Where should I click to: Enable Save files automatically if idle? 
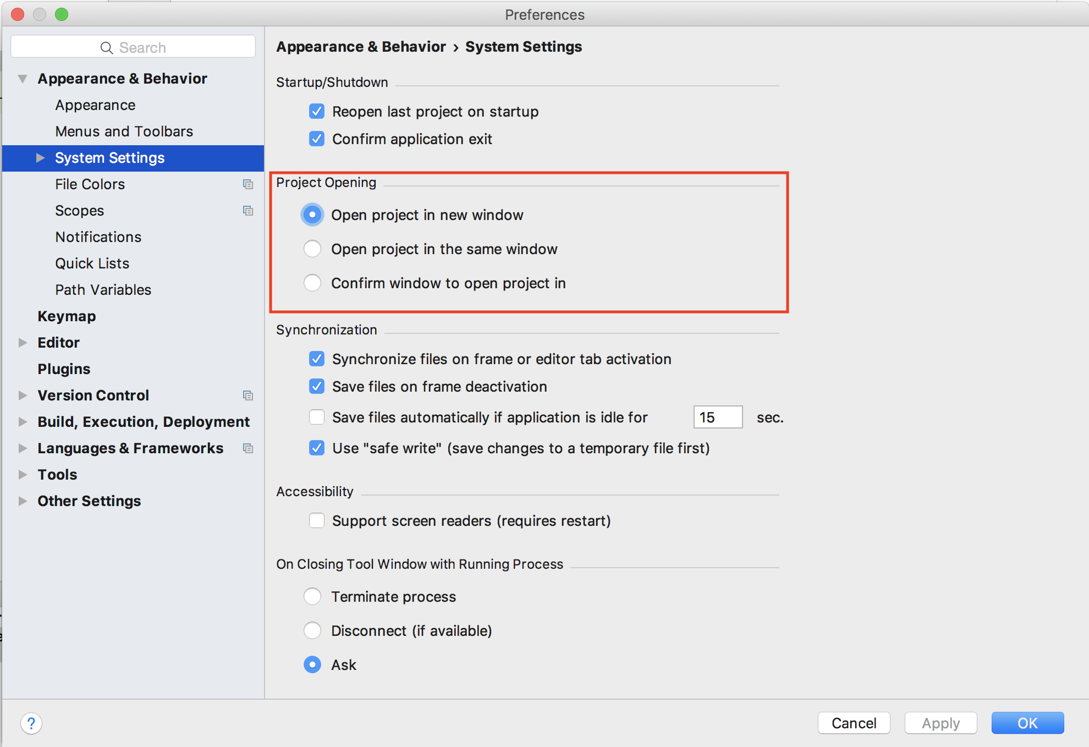317,418
